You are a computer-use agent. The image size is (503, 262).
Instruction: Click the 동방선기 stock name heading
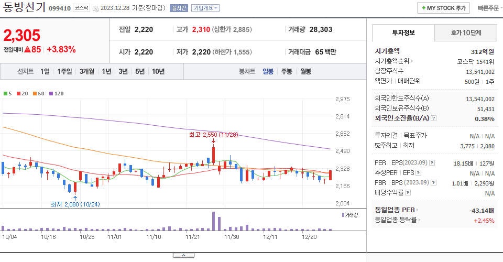pos(24,7)
